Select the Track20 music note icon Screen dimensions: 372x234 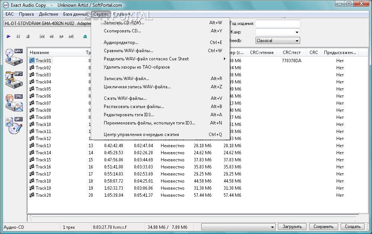coord(32,195)
